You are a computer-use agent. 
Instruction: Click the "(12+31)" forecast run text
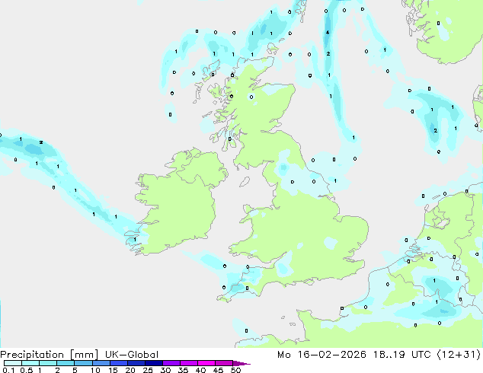click(459, 355)
